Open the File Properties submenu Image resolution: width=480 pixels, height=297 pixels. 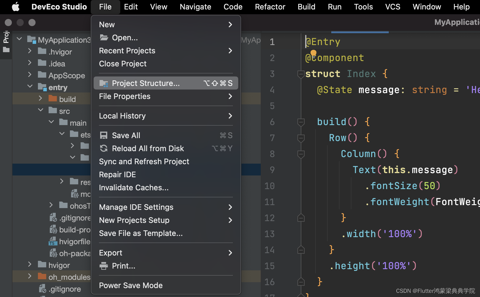[166, 96]
